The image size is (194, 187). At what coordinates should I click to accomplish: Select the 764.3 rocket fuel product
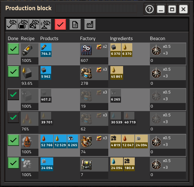tap(46, 50)
